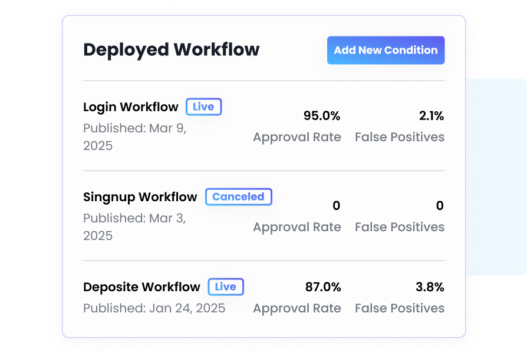Click the Add New Condition button

click(x=386, y=51)
